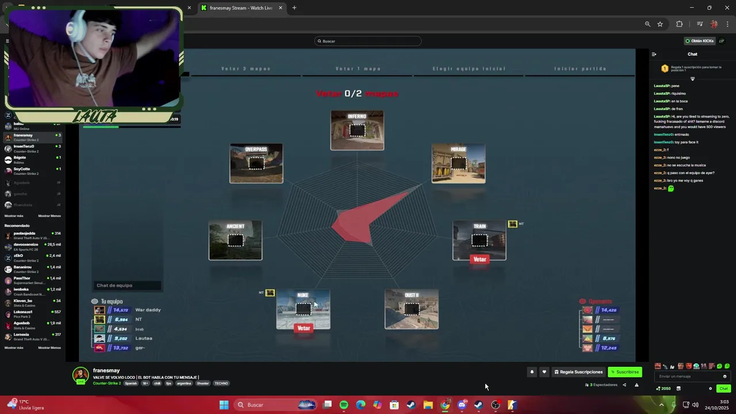Viewport: 736px width, 414px height.
Task: Veto the Nuke map with Vetar button
Action: (304, 328)
